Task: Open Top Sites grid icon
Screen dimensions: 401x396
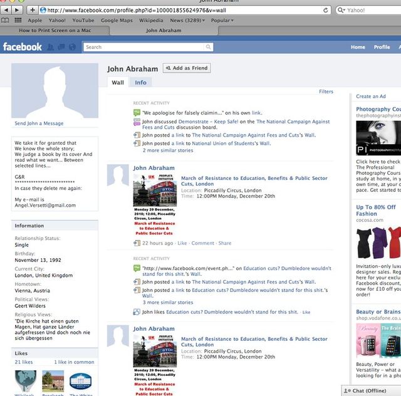Action: point(17,20)
